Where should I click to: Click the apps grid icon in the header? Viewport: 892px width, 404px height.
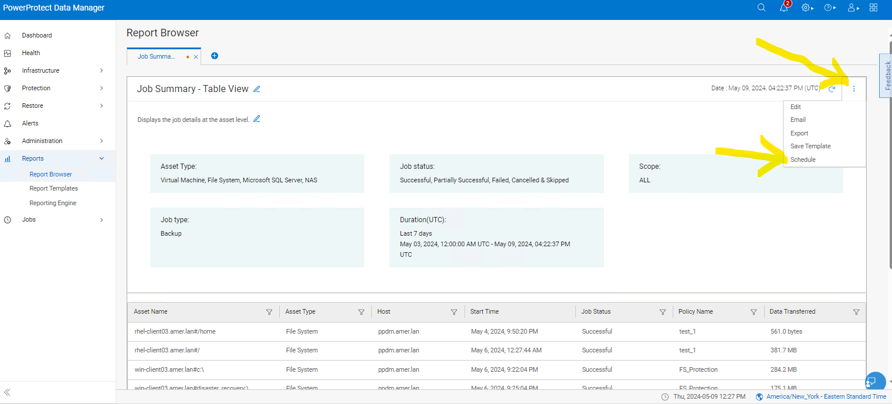pos(874,8)
